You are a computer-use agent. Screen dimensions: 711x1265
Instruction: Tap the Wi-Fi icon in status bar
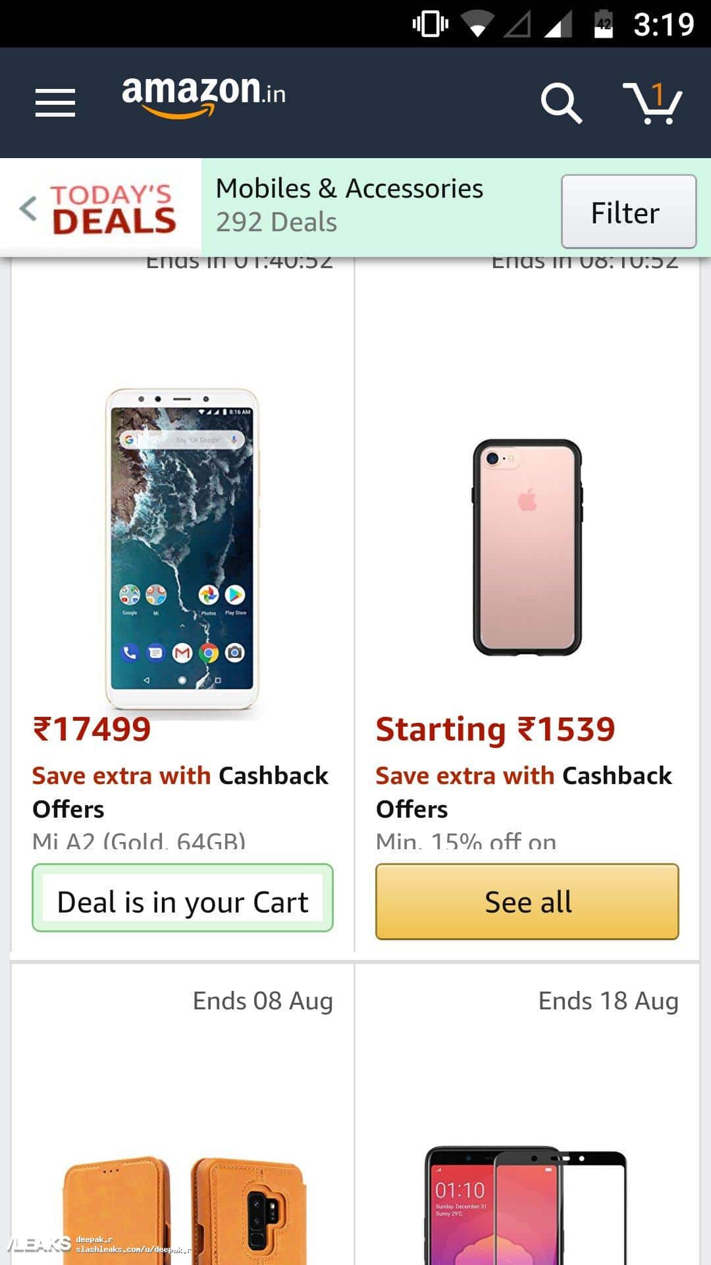coord(477,25)
